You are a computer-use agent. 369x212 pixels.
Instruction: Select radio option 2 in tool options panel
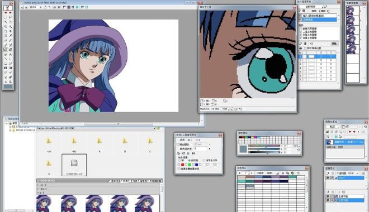click(197, 140)
